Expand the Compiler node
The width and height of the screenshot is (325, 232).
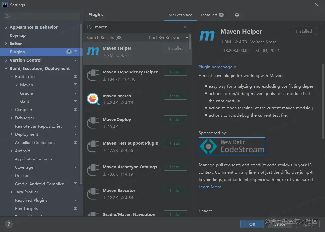point(11,109)
